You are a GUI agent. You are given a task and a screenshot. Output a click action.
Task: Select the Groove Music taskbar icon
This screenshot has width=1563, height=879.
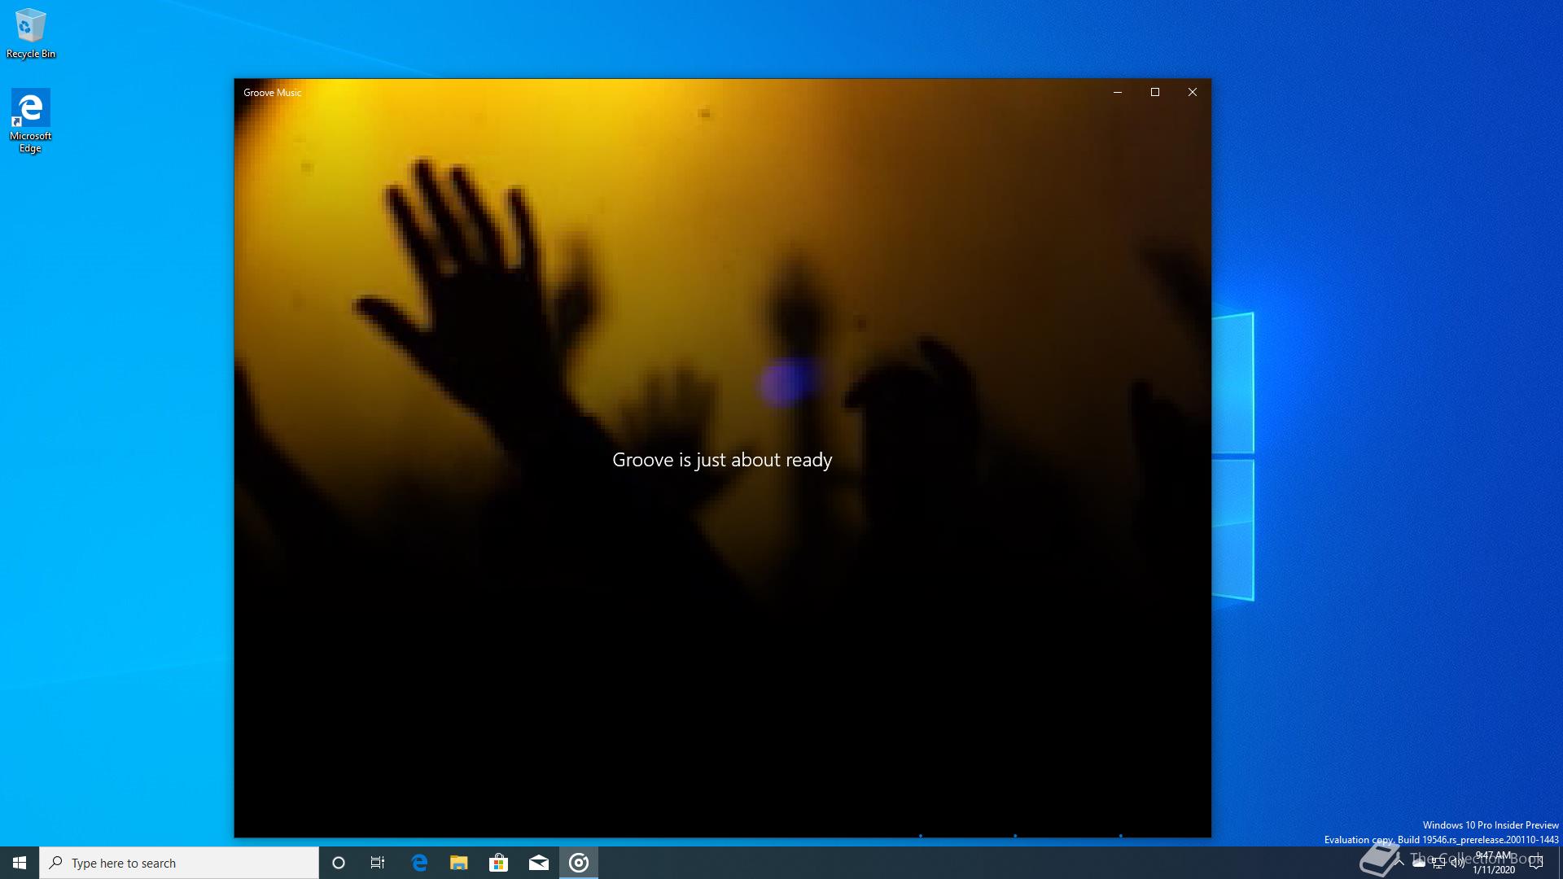[579, 863]
